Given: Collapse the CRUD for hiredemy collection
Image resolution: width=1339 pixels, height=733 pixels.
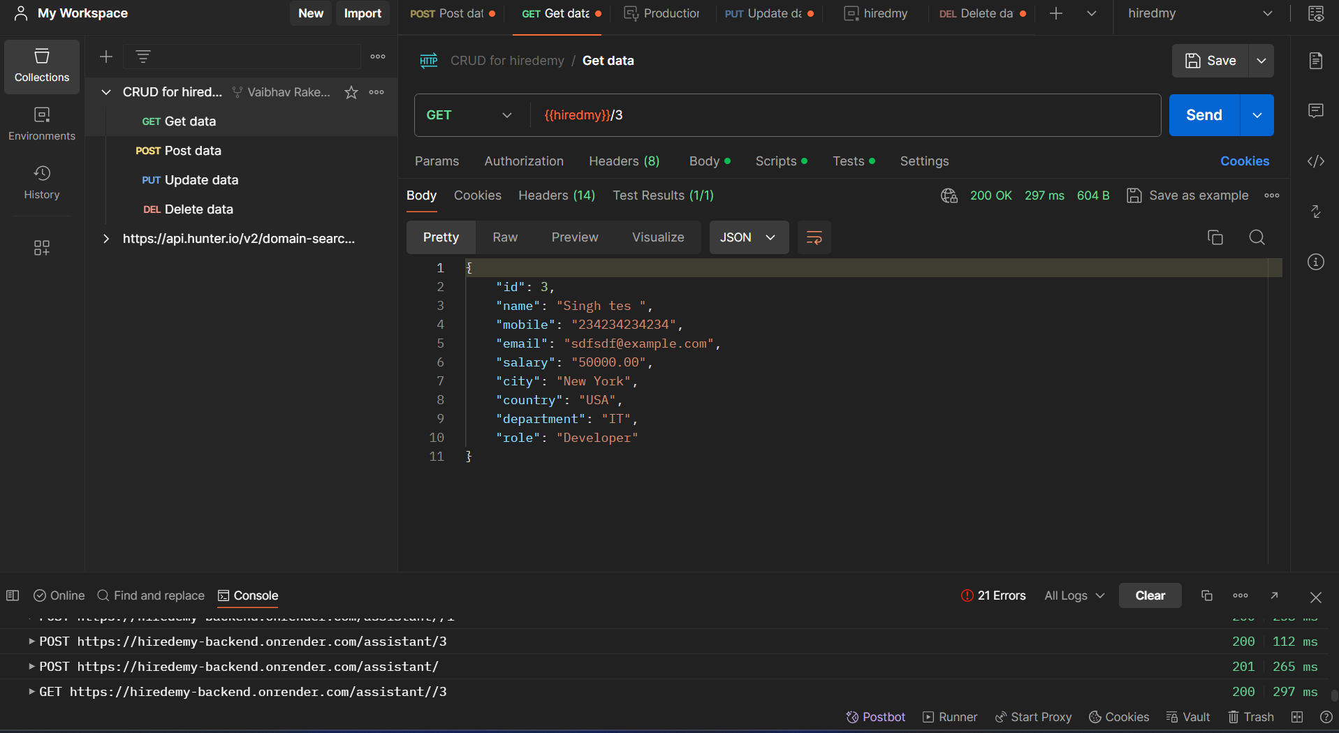Looking at the screenshot, I should (x=106, y=92).
